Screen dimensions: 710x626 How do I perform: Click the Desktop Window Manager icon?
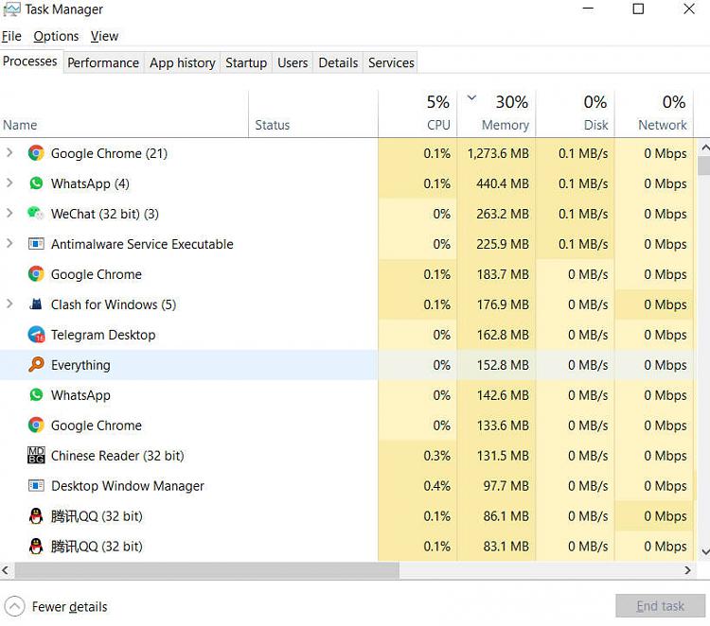pos(36,486)
